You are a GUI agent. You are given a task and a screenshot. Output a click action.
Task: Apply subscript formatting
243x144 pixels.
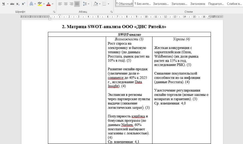(x=18, y=4)
